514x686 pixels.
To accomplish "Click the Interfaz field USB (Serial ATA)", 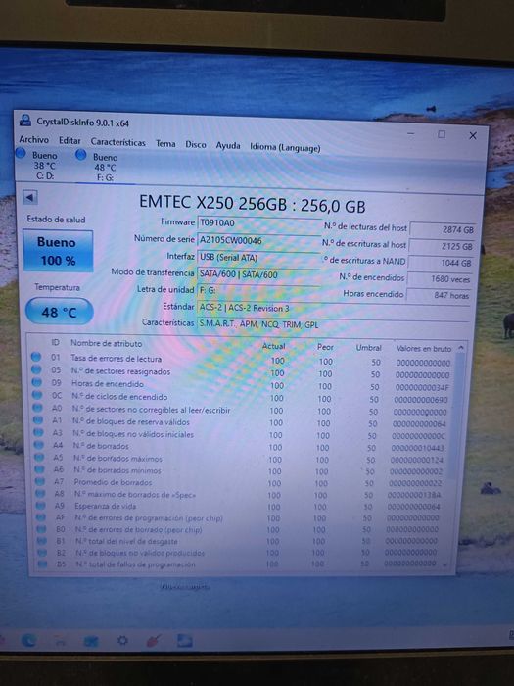I will coord(258,257).
